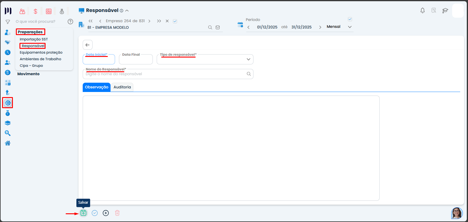Switch to the Auditoria tab
The width and height of the screenshot is (468, 222).
(122, 87)
